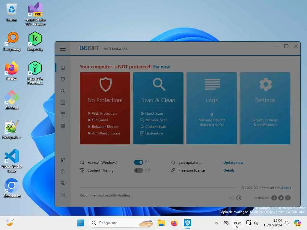Click the Pesquisar search box
The width and height of the screenshot is (307, 230).
121,223
